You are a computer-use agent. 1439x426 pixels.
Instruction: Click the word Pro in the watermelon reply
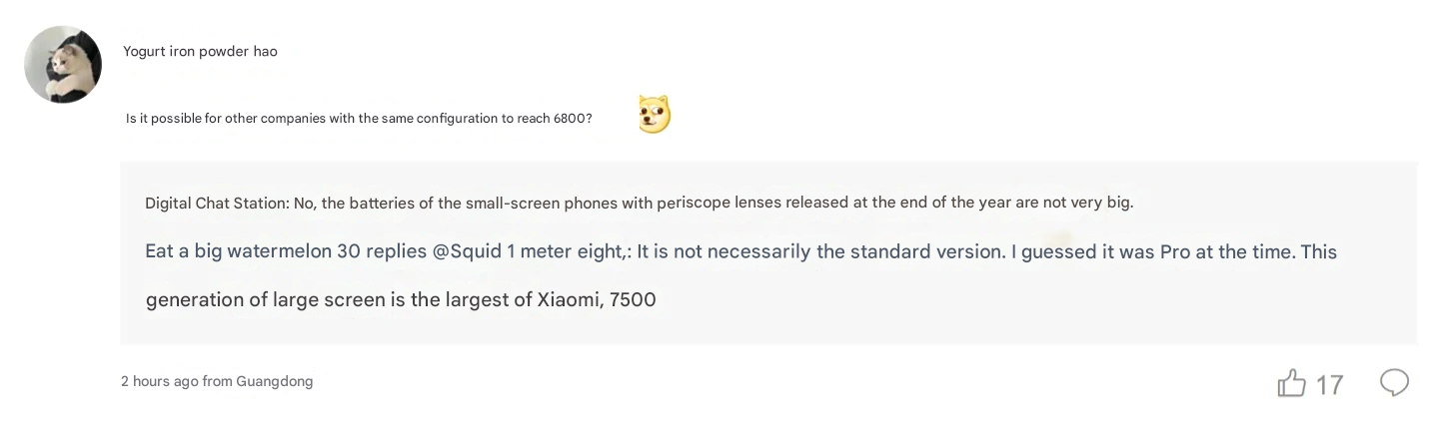click(x=1174, y=251)
